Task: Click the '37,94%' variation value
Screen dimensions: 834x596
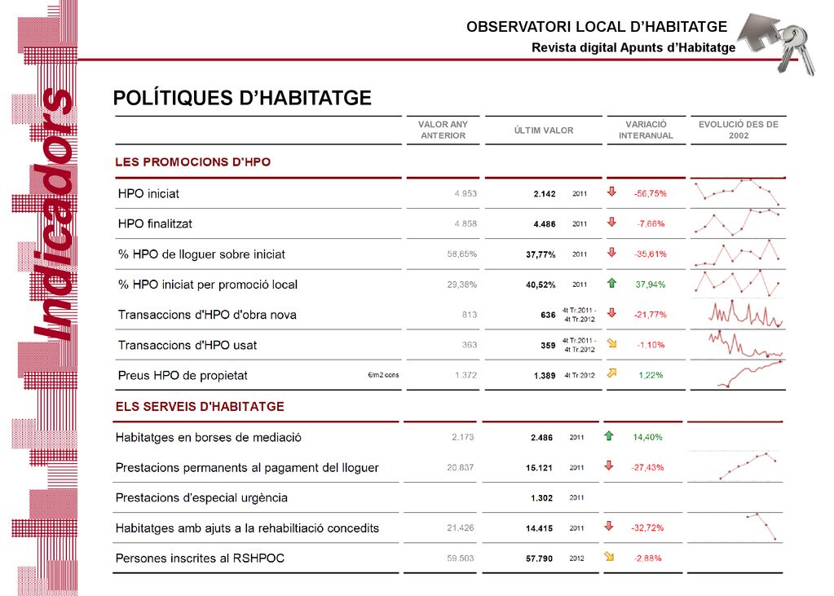Action: tap(650, 285)
